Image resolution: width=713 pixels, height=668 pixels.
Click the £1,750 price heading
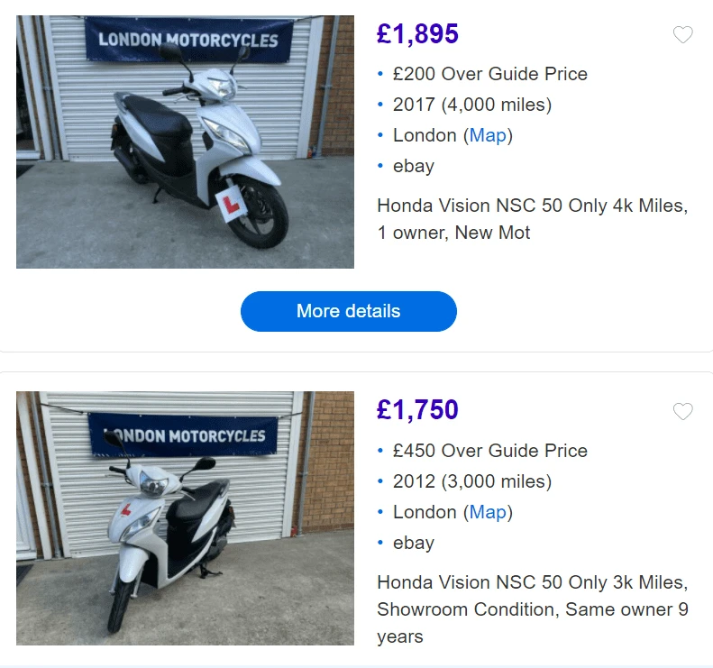click(417, 410)
